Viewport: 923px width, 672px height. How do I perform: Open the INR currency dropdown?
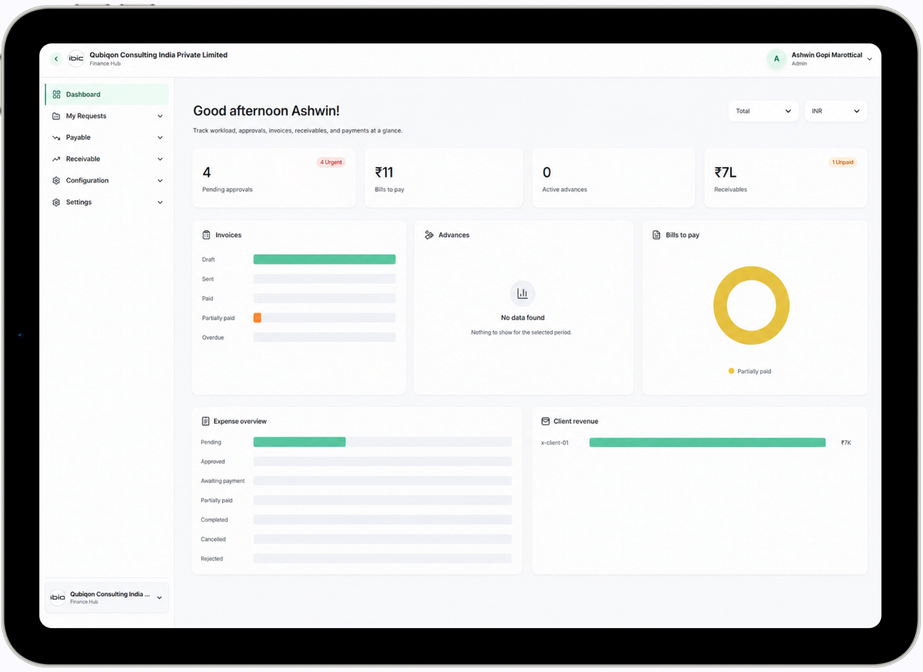(x=836, y=111)
